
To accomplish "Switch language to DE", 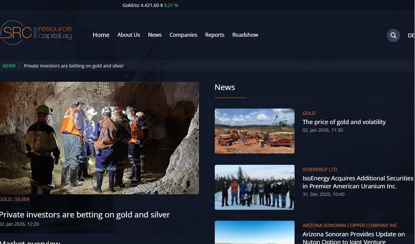I will [x=411, y=35].
